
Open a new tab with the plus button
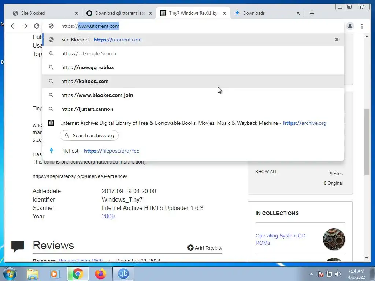click(x=312, y=13)
